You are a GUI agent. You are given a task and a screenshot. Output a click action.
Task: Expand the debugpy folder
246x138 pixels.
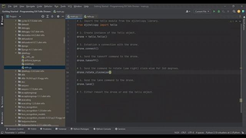[x=16, y=28]
